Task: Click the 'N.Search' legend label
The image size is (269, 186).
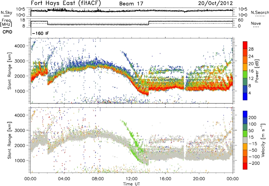Action: click(x=260, y=12)
